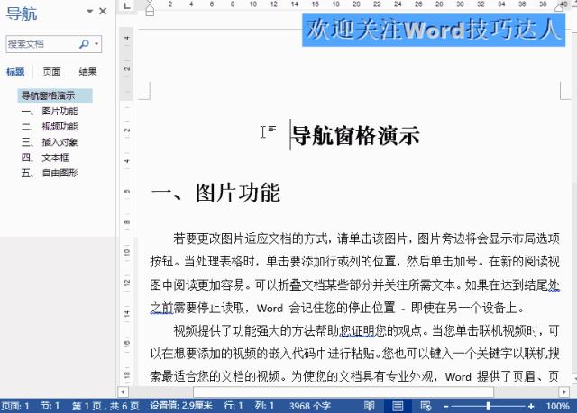This screenshot has width=577, height=413.
Task: Jump to heading 二、视频功能
Action: click(x=50, y=127)
